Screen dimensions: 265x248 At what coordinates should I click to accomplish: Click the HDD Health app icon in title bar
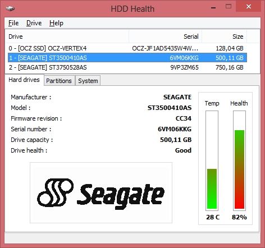10,8
